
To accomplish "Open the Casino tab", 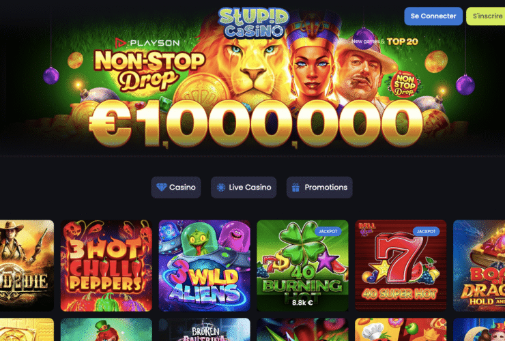I will tap(176, 187).
